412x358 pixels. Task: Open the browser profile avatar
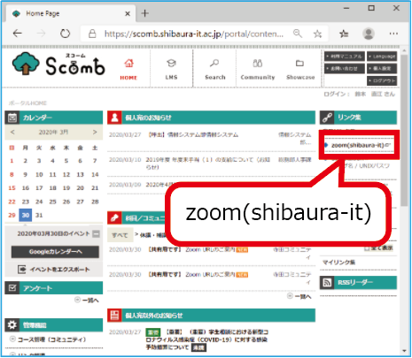[369, 34]
